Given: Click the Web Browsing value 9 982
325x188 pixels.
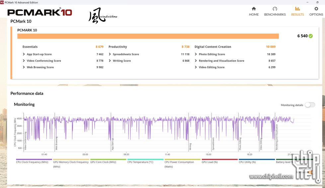Looking at the screenshot, I should point(100,67).
